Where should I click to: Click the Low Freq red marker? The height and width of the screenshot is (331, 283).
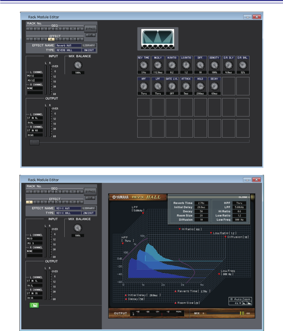(219, 274)
